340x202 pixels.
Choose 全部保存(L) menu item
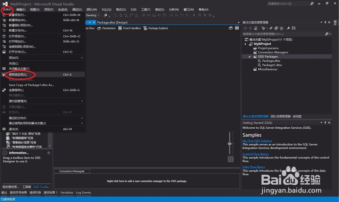43,90
